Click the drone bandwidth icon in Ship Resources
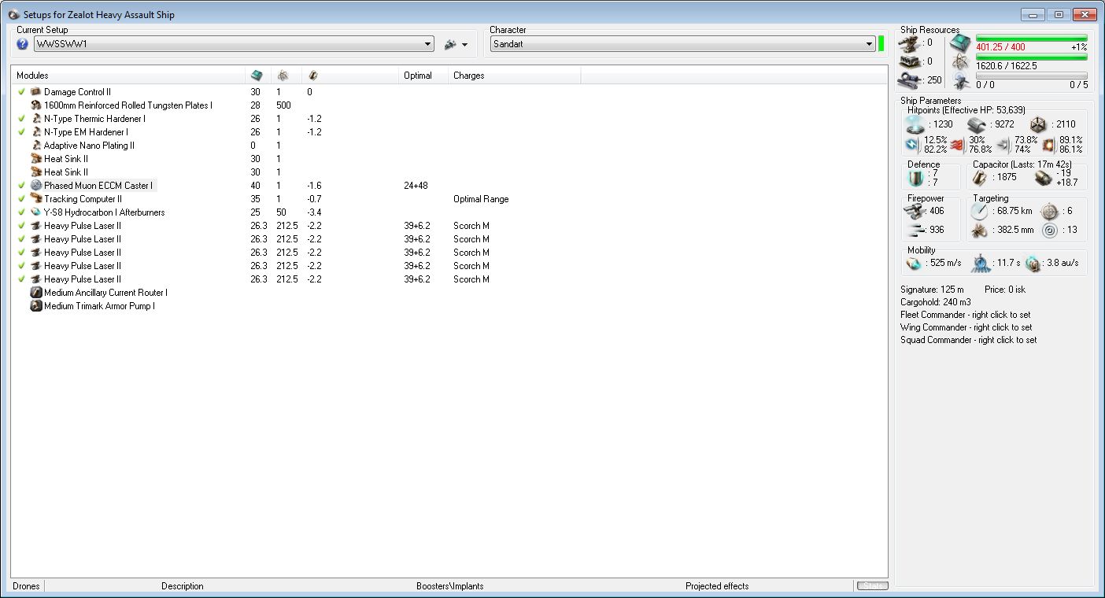 pyautogui.click(x=960, y=81)
